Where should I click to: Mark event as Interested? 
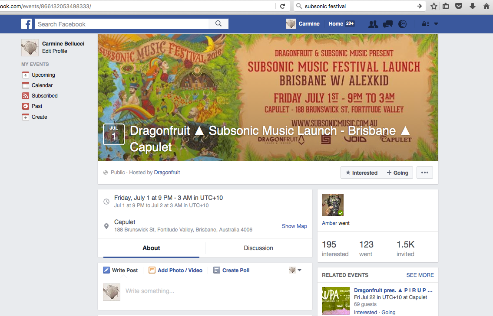pos(361,173)
